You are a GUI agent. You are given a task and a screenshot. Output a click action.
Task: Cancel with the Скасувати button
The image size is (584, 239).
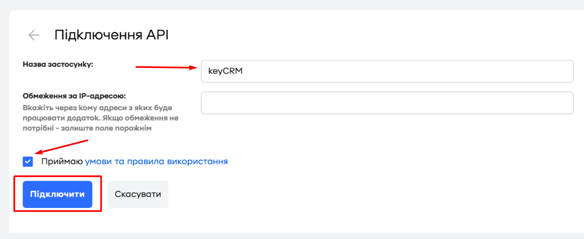click(138, 194)
